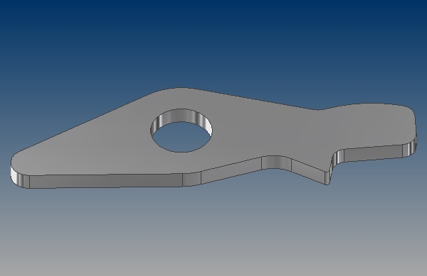
Task: Select the angled side face rising toward center
Action: tap(231, 171)
